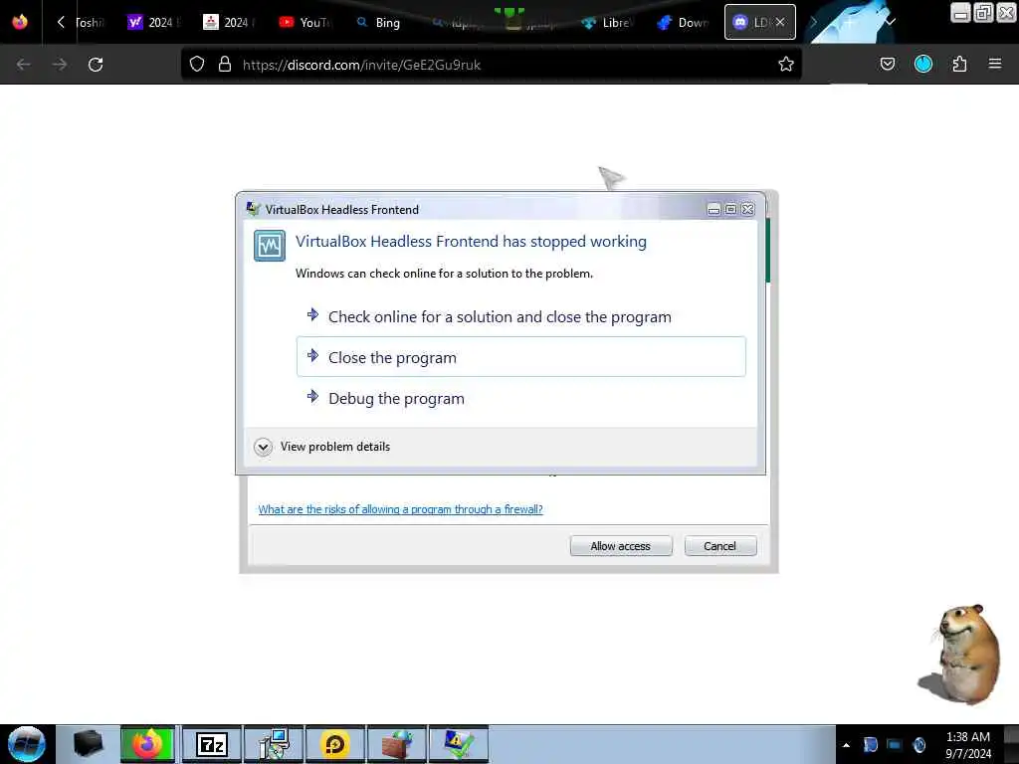Open the Pocket save icon

click(887, 64)
